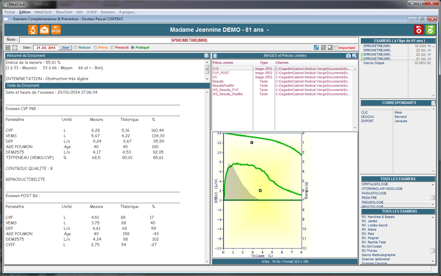Click the save disk icon in Images panel

click(x=354, y=56)
